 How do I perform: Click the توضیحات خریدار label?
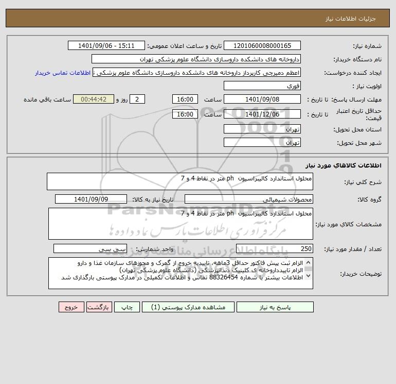click(361, 274)
